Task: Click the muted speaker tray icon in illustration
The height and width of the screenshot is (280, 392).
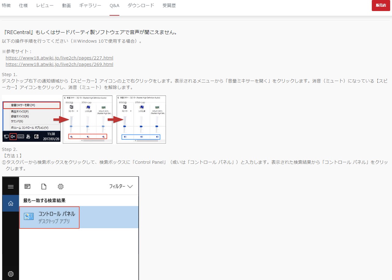Action: 13,136
